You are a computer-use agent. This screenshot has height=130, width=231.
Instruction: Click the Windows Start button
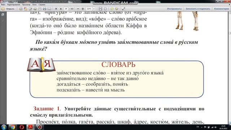(x=4, y=127)
